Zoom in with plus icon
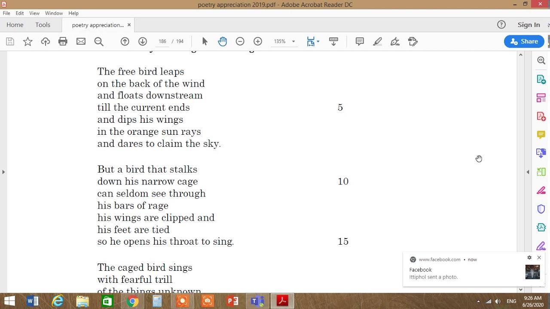 tap(258, 42)
